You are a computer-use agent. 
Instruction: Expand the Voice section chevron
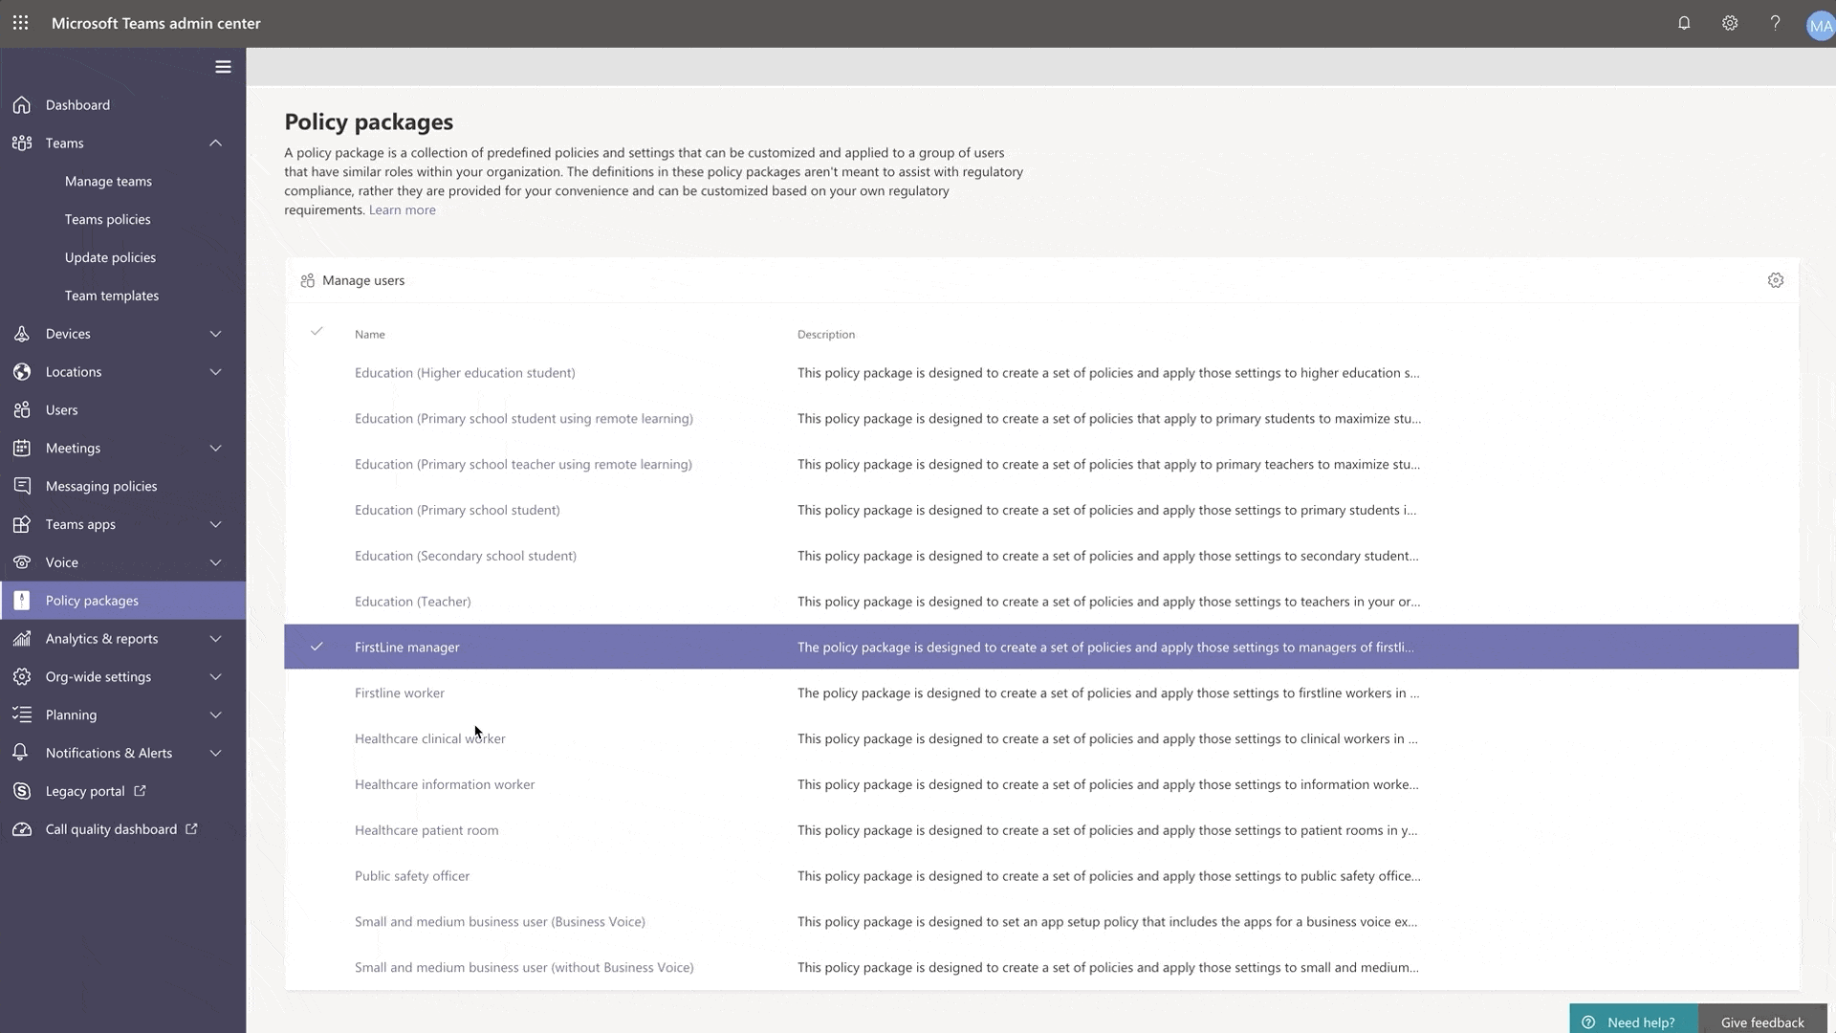click(215, 562)
